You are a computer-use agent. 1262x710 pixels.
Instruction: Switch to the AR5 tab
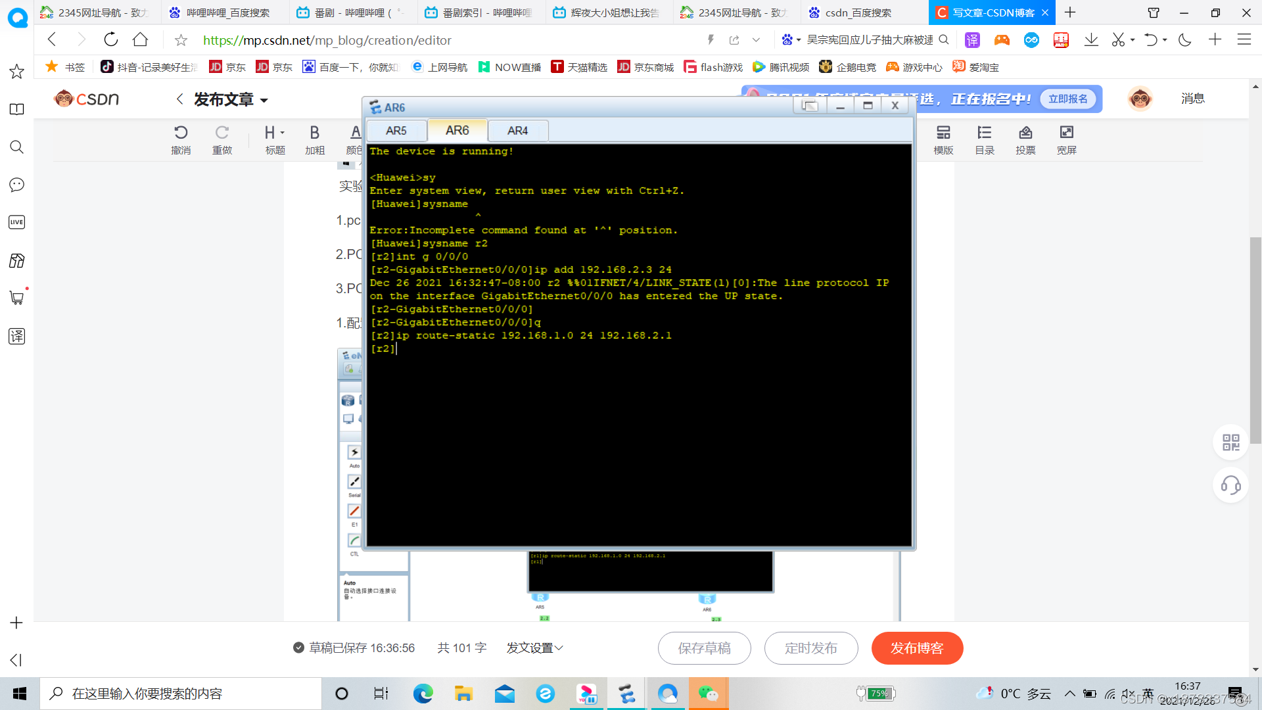(x=396, y=131)
